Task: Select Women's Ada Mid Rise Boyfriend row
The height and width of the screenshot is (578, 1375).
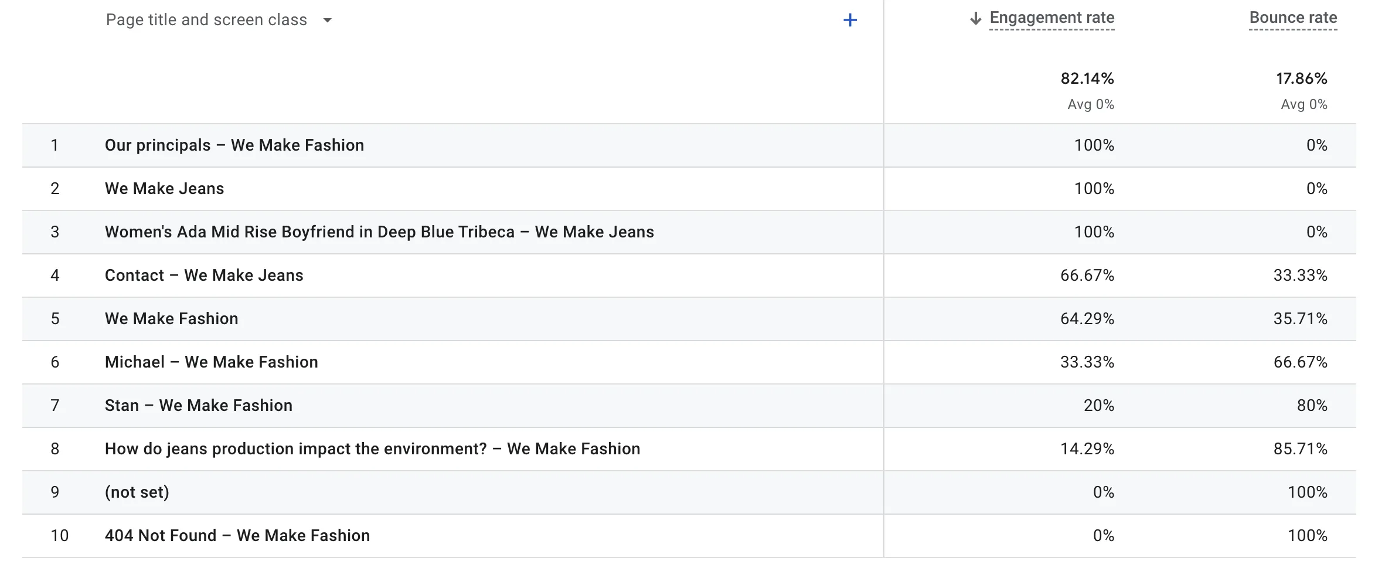Action: pos(379,232)
